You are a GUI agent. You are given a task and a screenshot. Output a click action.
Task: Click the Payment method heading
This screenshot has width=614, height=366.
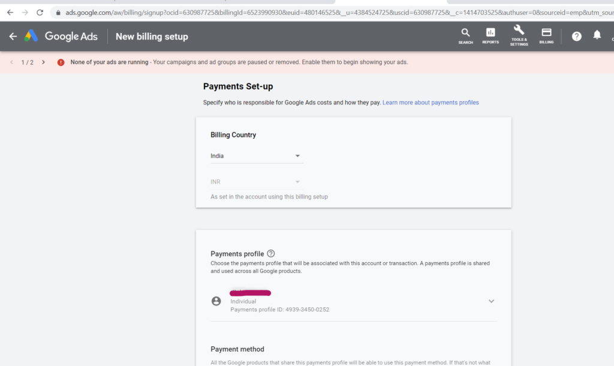click(x=237, y=349)
